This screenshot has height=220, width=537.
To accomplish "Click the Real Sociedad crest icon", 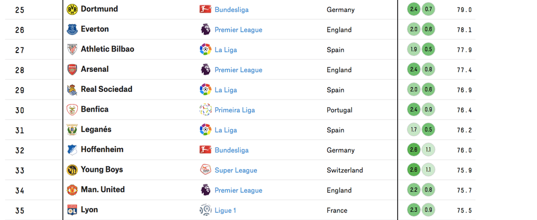I will [x=72, y=90].
